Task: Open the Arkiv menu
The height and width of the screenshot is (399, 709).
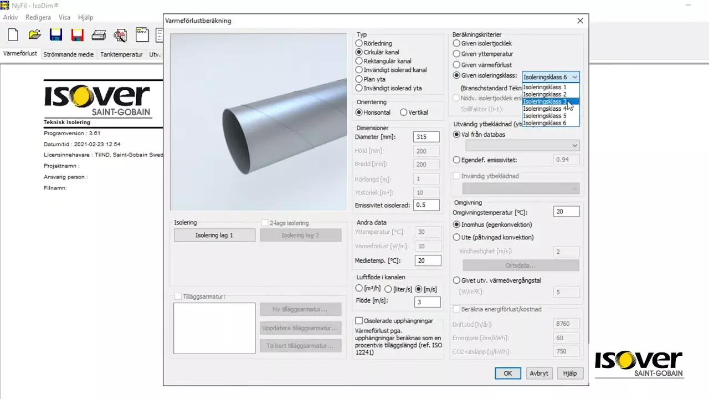Action: point(11,17)
